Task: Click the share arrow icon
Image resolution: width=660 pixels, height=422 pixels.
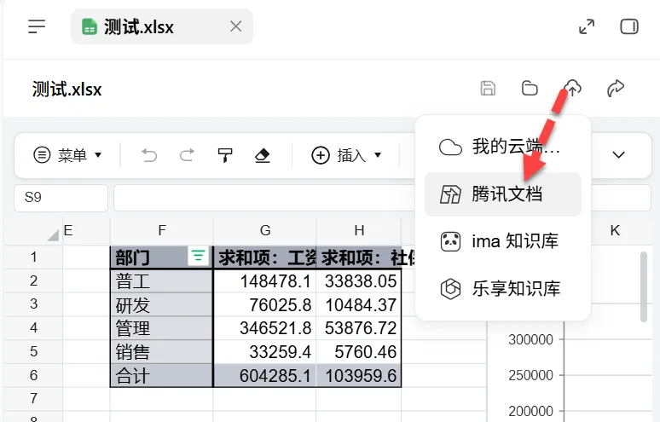Action: pyautogui.click(x=616, y=89)
